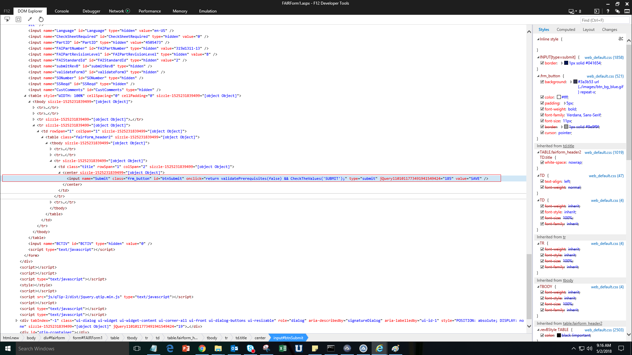Image resolution: width=632 pixels, height=355 pixels.
Task: Disable the white-space nowrap property
Action: (x=542, y=162)
